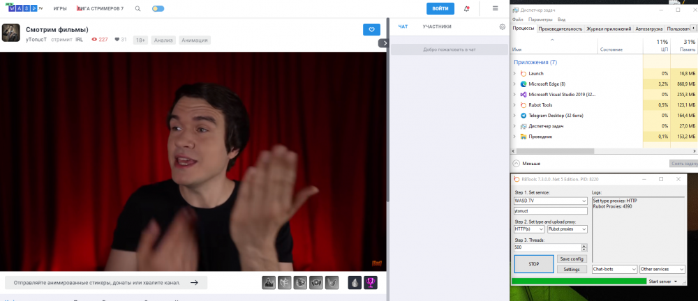Expand the Microsoft Edge process group
Viewport: 698px width, 301px height.
coord(515,84)
